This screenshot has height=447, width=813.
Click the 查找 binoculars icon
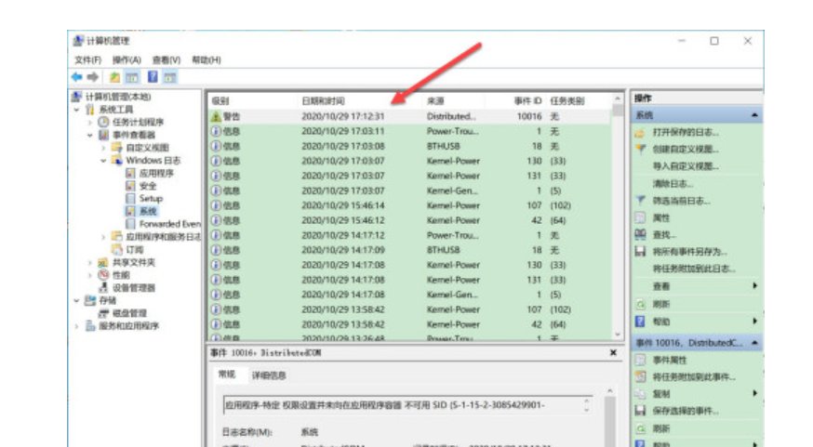pos(640,234)
